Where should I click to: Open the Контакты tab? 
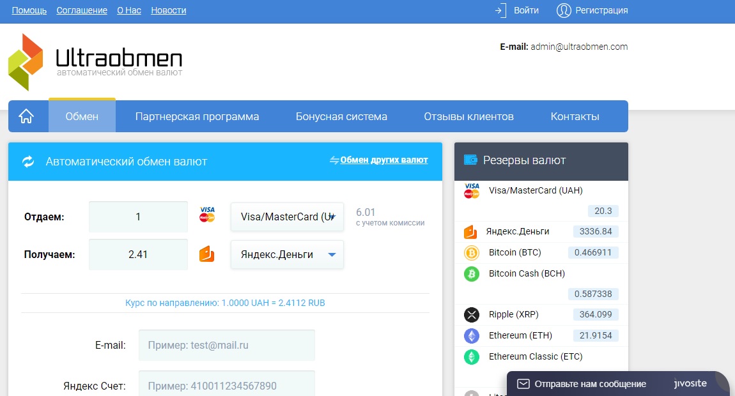(x=575, y=116)
